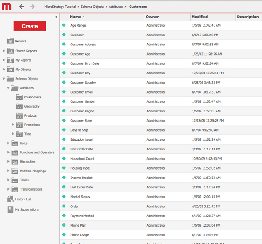Expand the Facts folder node
The image size is (262, 244).
[x=8, y=143]
